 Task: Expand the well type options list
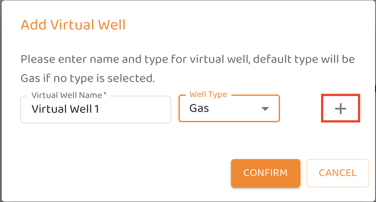pos(265,109)
